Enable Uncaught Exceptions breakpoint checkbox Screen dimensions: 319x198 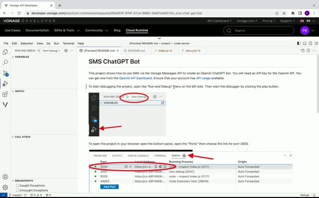click(x=17, y=190)
